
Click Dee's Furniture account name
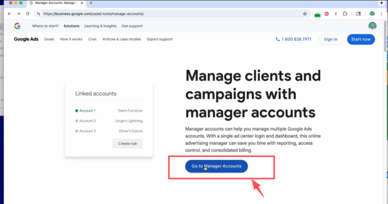coord(130,111)
